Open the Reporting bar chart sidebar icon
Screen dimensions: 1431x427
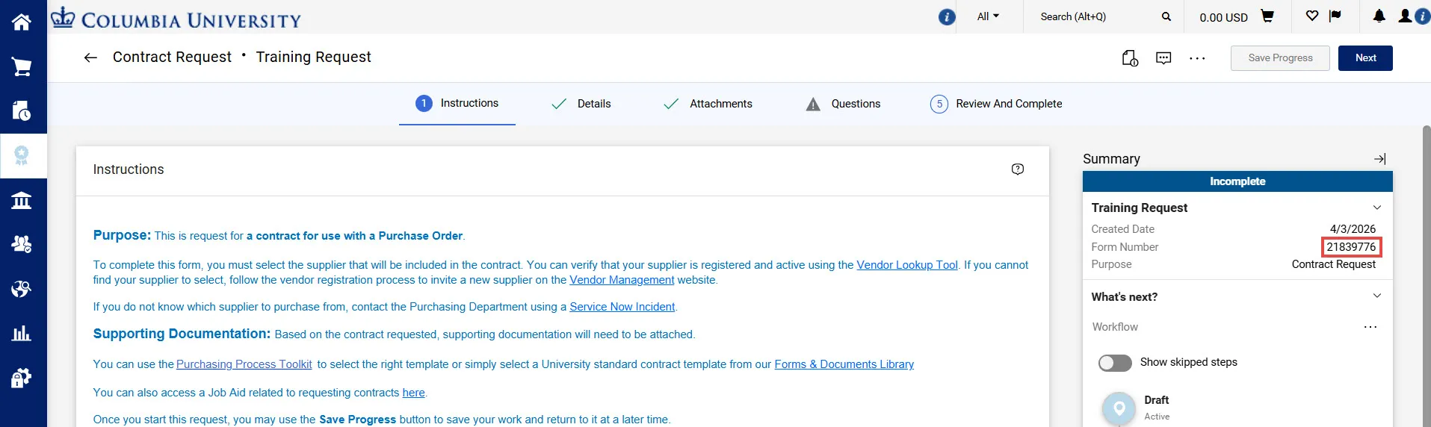22,333
